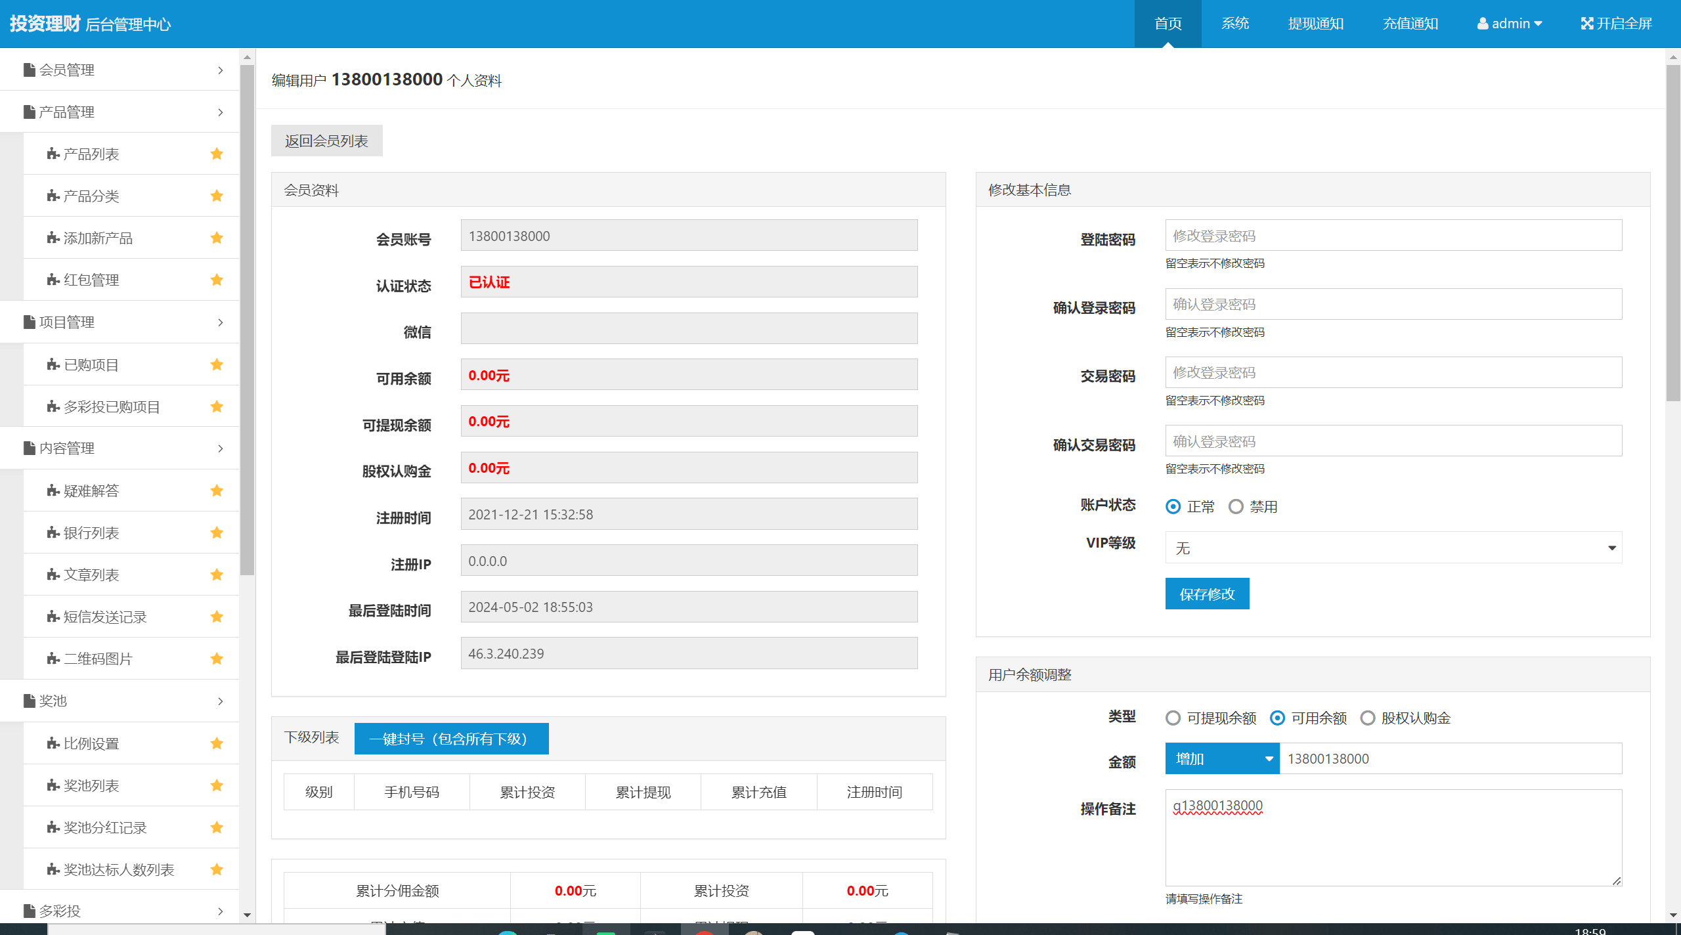Viewport: 1681px width, 935px height.
Task: Open the VIP等级 dropdown
Action: click(1393, 548)
